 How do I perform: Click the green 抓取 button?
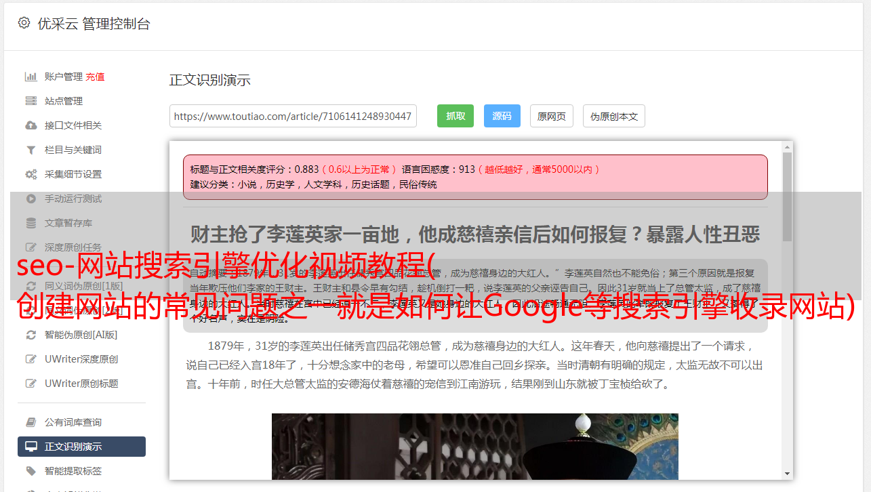(455, 116)
